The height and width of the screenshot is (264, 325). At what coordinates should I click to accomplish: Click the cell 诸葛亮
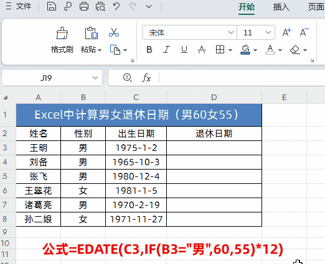coord(38,205)
